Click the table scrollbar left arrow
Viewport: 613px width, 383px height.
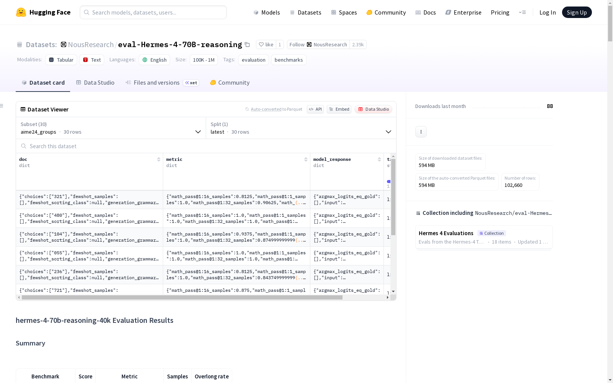(x=19, y=297)
